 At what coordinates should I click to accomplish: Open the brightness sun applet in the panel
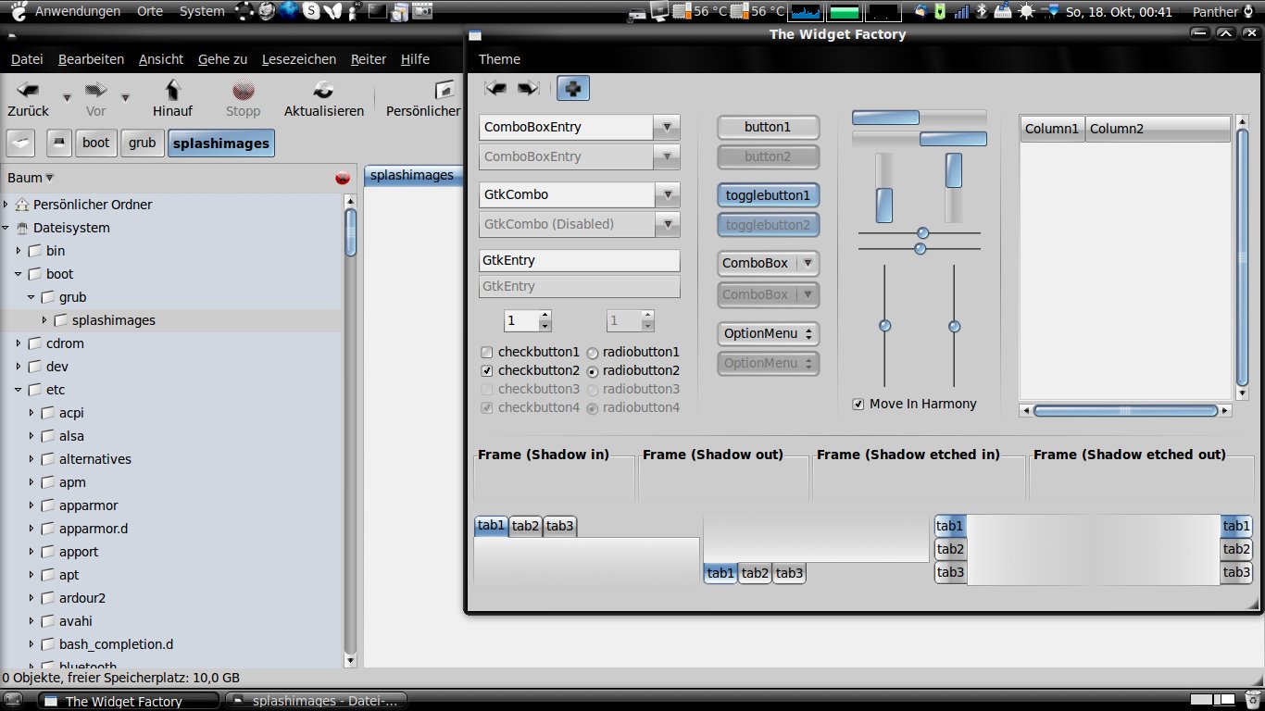[1026, 12]
